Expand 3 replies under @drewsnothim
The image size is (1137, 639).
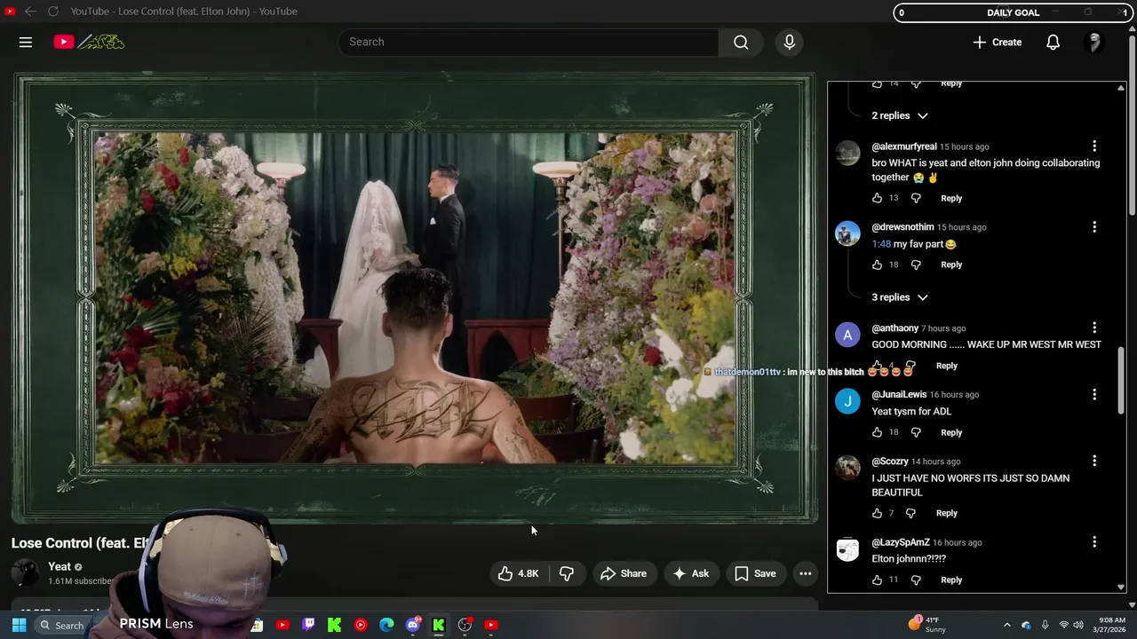[899, 297]
